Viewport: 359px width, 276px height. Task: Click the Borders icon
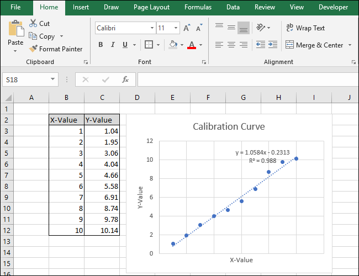coord(149,45)
